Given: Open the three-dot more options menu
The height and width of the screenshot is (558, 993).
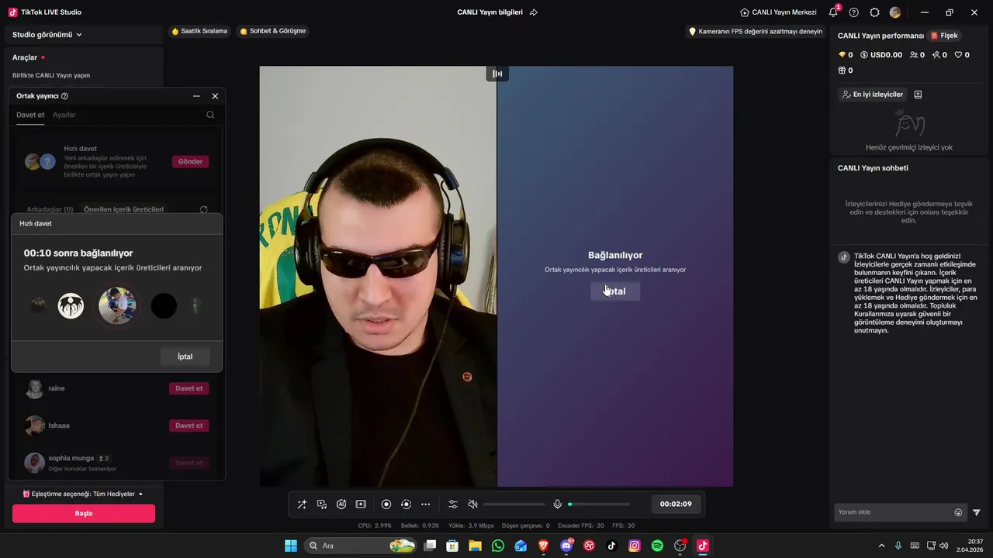Looking at the screenshot, I should tap(425, 504).
